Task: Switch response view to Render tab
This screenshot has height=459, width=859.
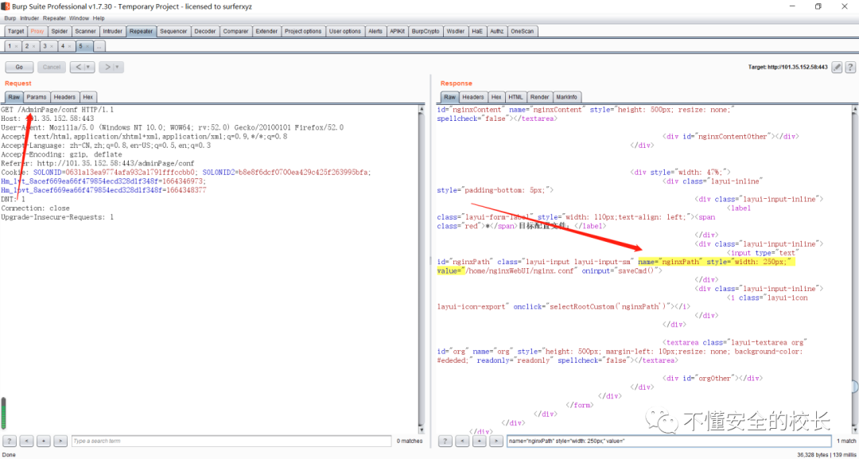Action: click(x=539, y=97)
